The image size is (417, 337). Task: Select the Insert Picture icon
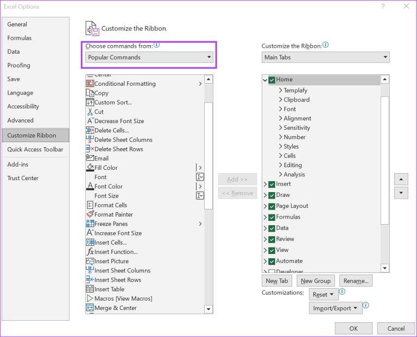pos(90,261)
